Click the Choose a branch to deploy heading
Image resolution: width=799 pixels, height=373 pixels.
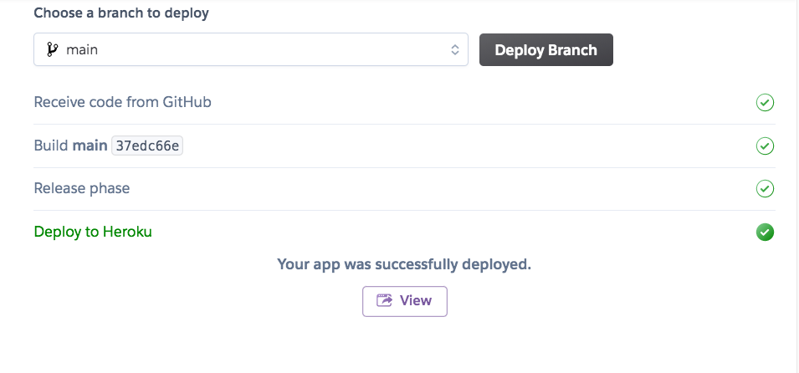[x=121, y=13]
